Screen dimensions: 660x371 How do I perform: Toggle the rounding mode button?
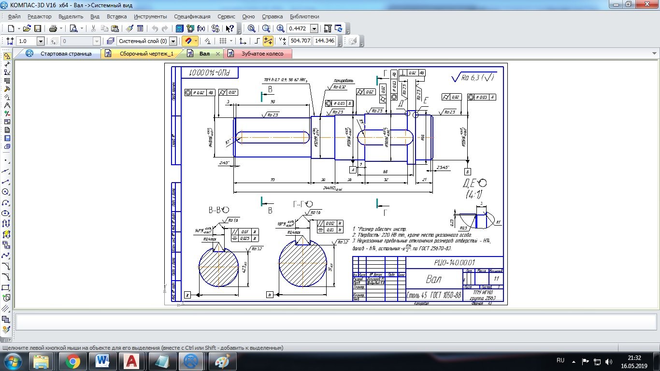(268, 42)
